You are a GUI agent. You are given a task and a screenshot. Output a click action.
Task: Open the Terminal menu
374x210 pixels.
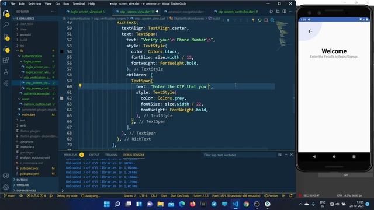tap(78, 4)
